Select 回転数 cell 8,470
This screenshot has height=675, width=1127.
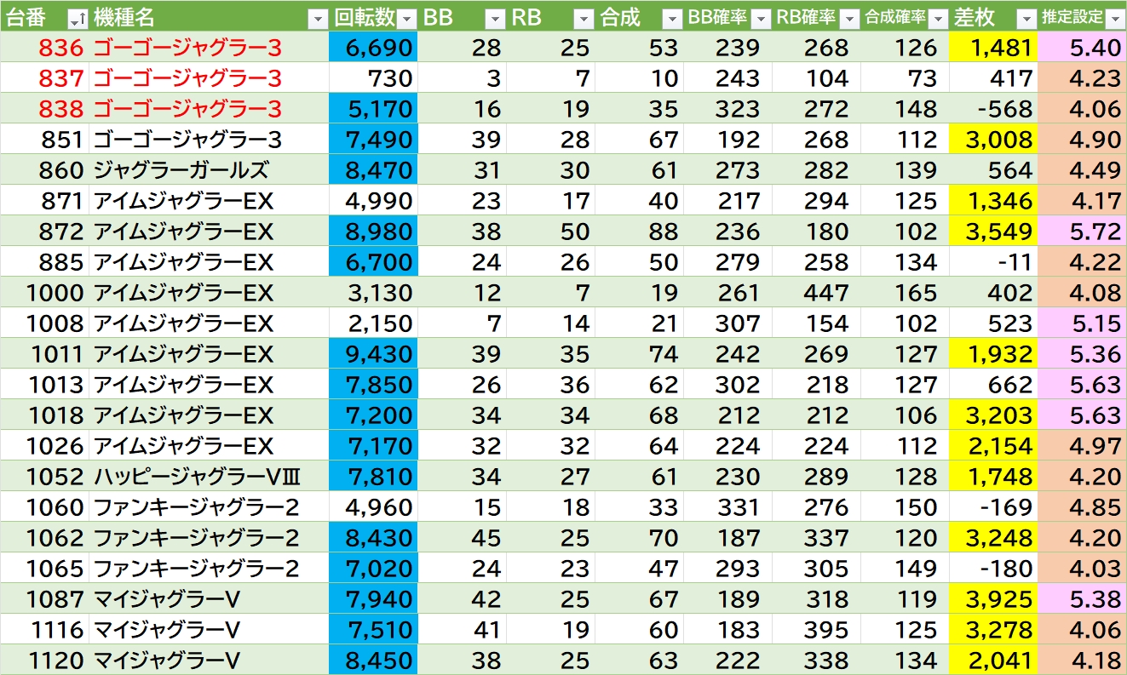coord(373,170)
